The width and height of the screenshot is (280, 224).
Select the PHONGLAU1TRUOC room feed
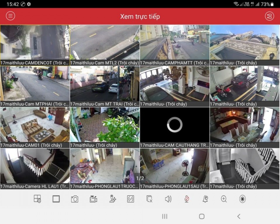(105, 169)
